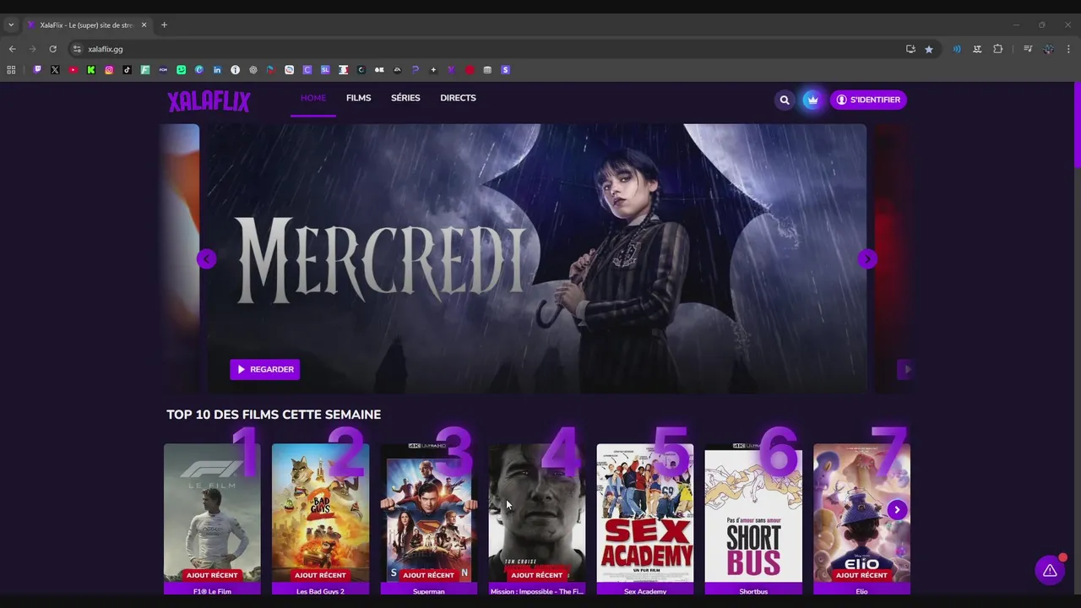
Task: Click the install app icon in address bar
Action: tap(910, 49)
